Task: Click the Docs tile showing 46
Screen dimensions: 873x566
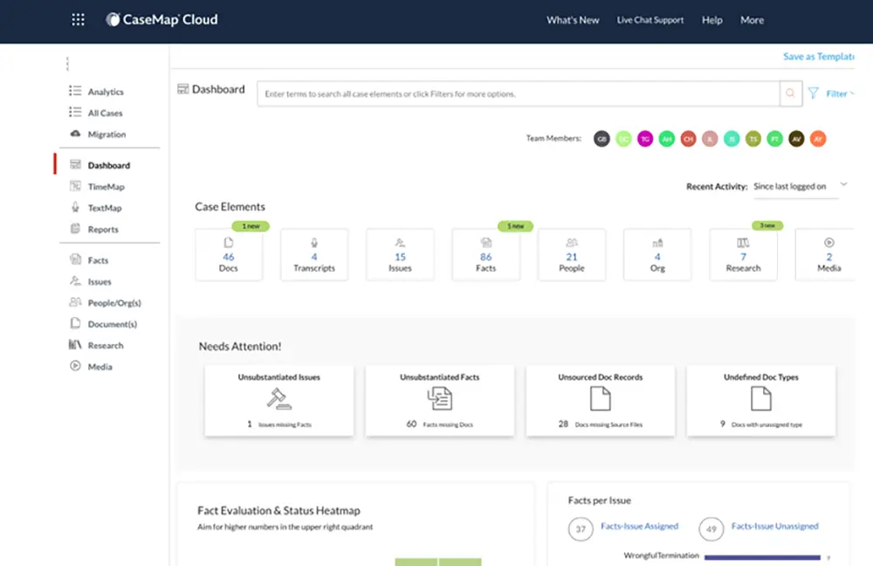Action: coord(229,255)
